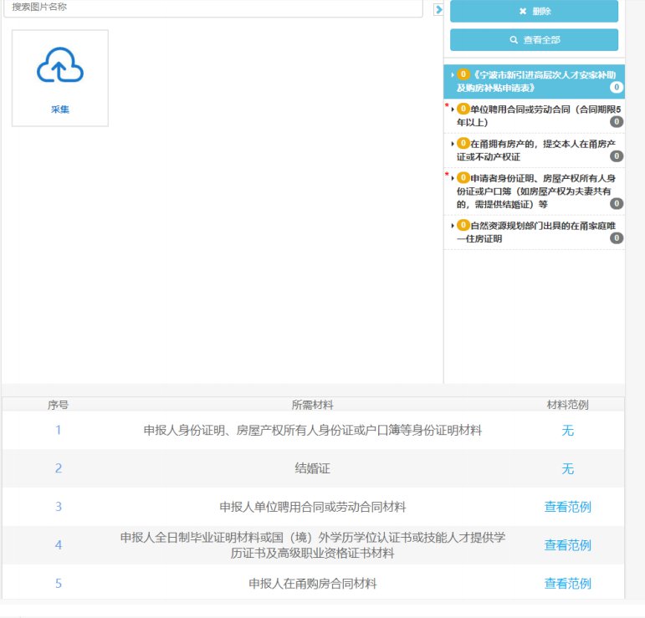The width and height of the screenshot is (645, 618).
Task: Click the gray count badge for 在甬拥有房产的 item
Action: [617, 156]
